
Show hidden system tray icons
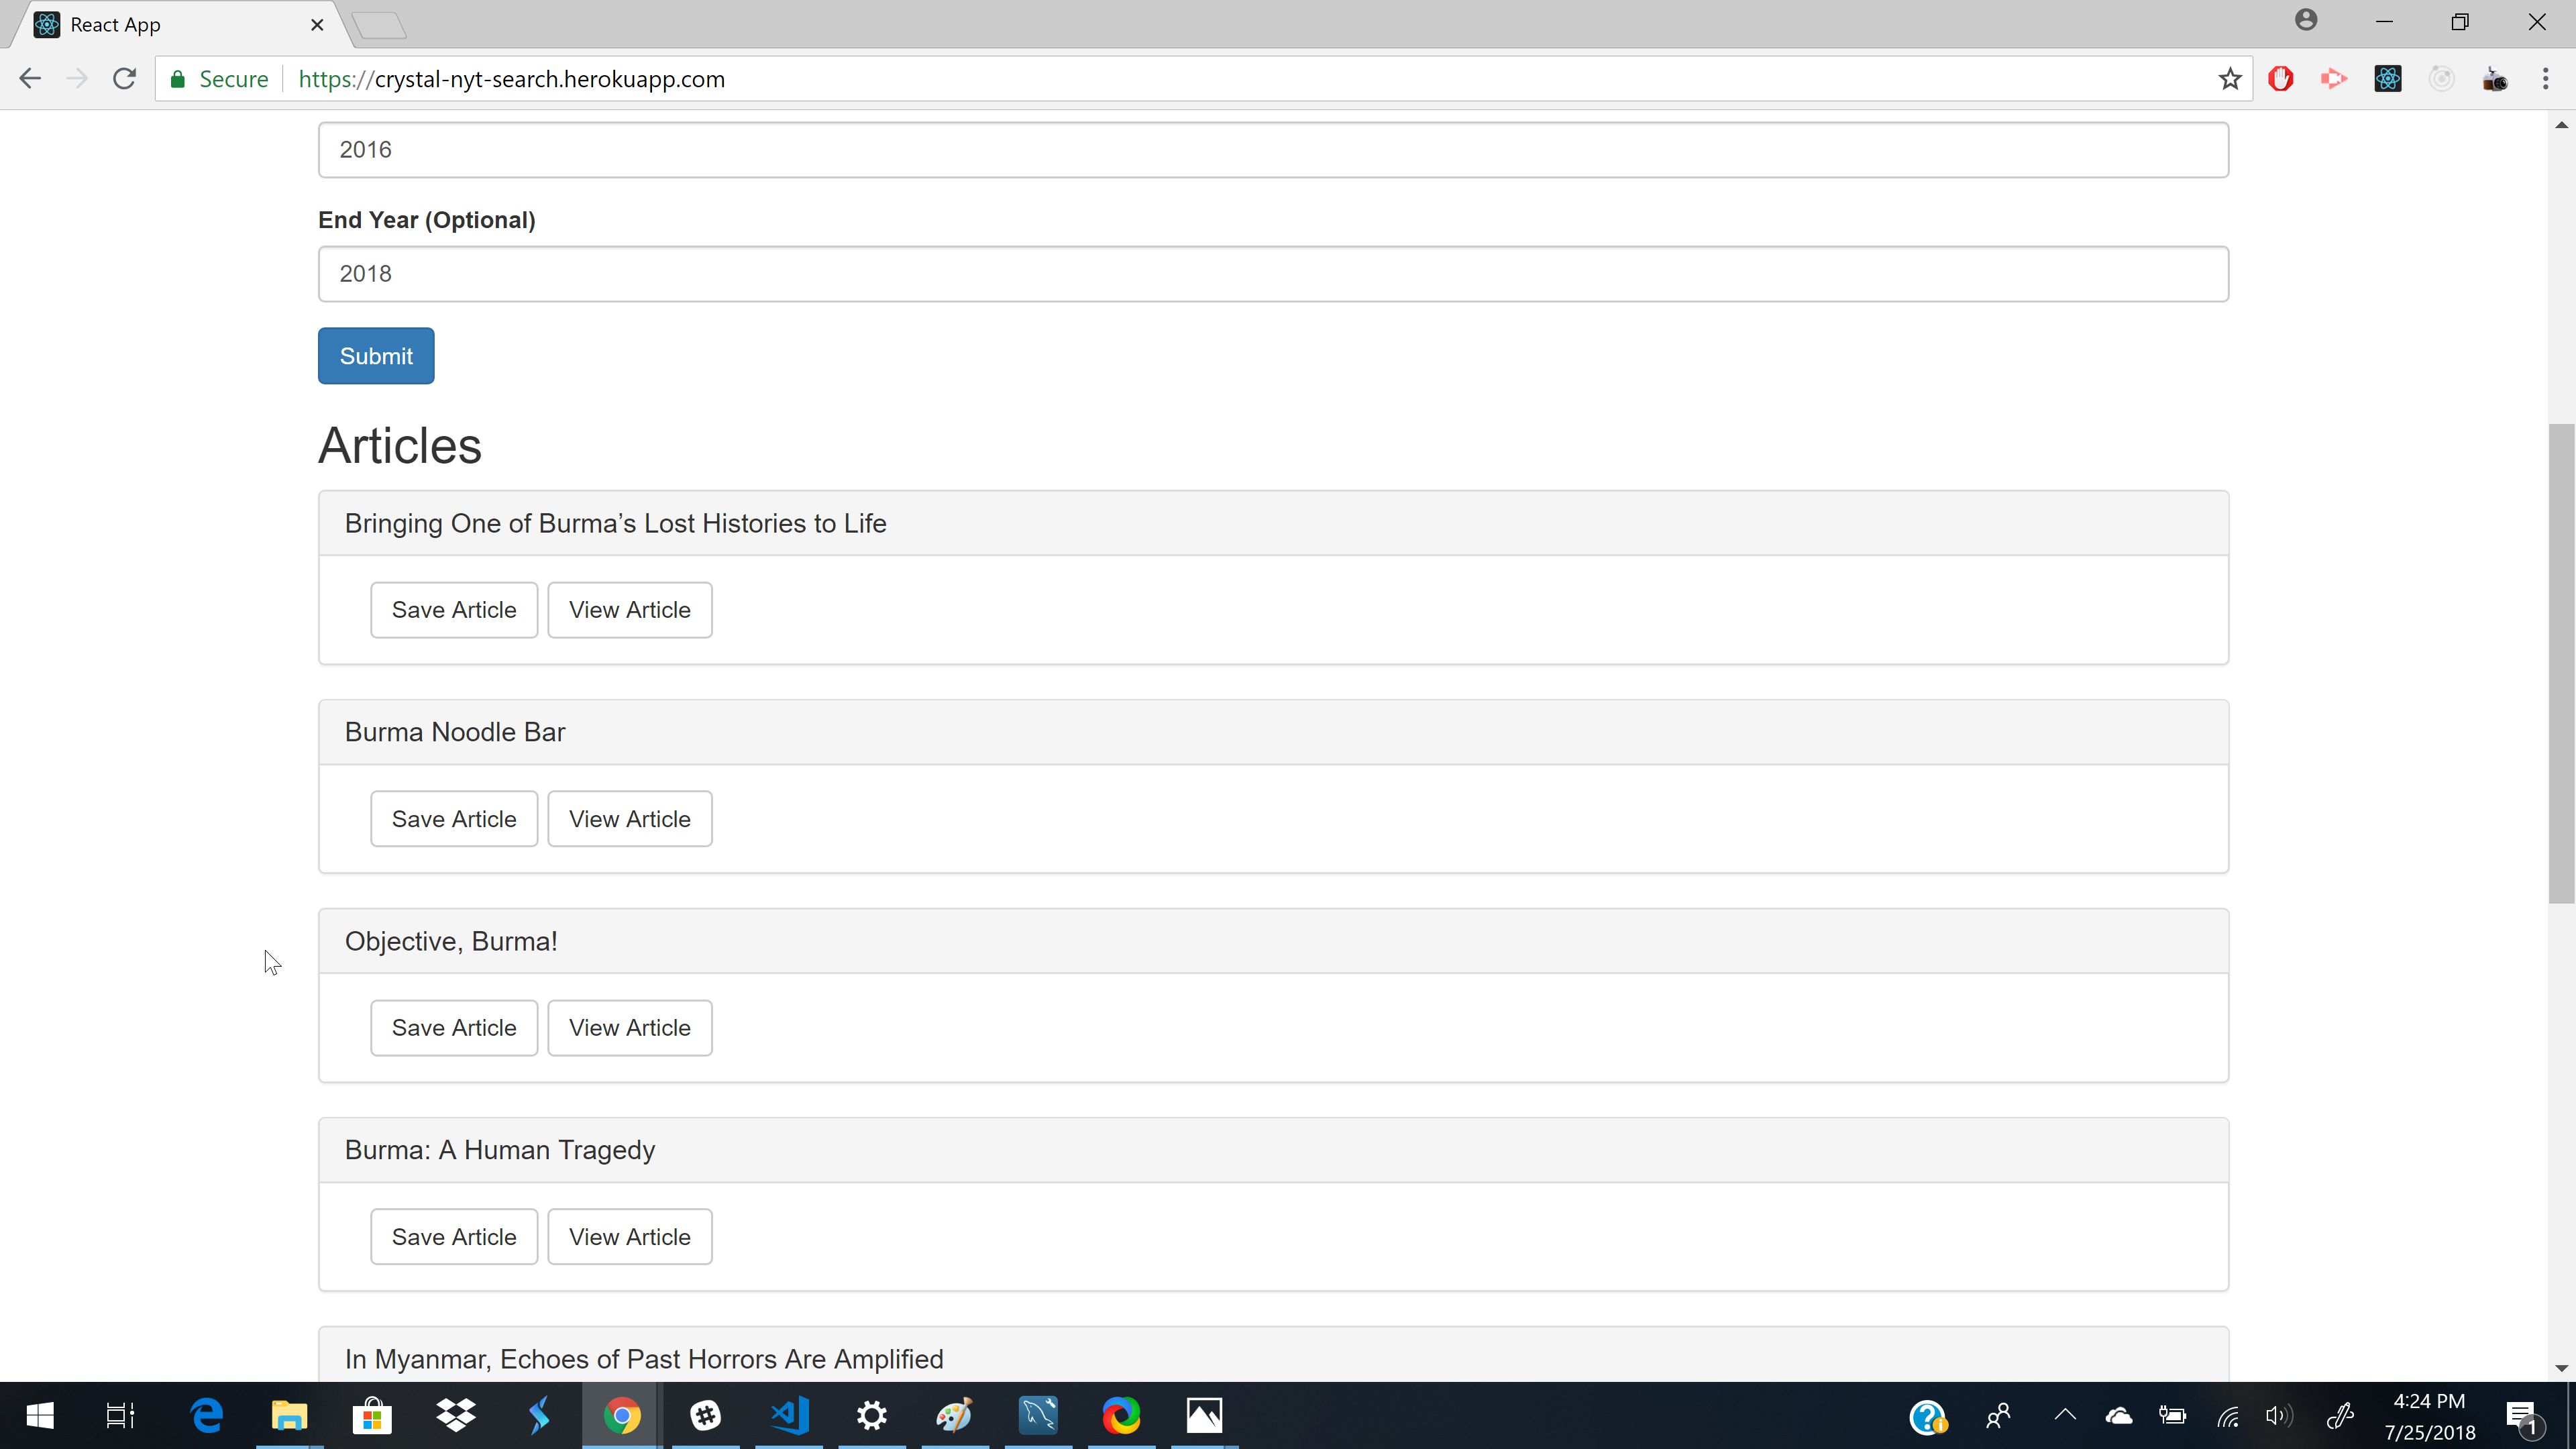(2065, 1415)
